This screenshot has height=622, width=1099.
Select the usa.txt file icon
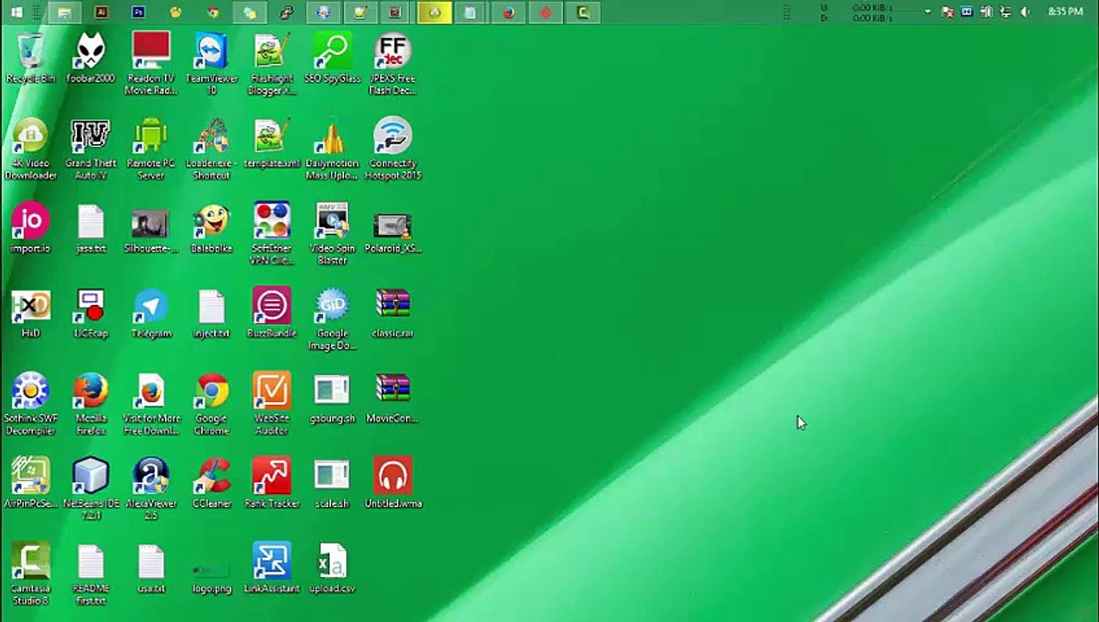[151, 568]
